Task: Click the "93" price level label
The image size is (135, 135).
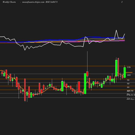Action: (x=128, y=84)
